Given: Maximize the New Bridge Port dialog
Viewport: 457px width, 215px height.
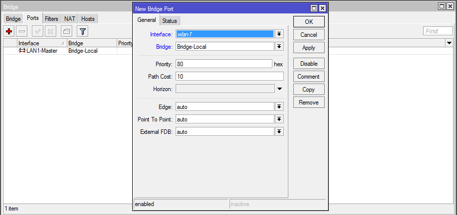Looking at the screenshot, I should (314, 8).
